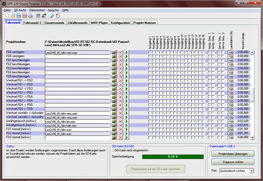
Task: Open the Hilfe menu
Action: coord(65,10)
